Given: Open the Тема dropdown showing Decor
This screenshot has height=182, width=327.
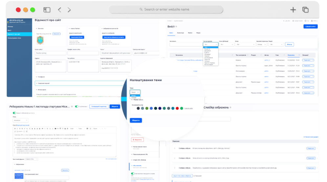Looking at the screenshot, I should 135,92.
